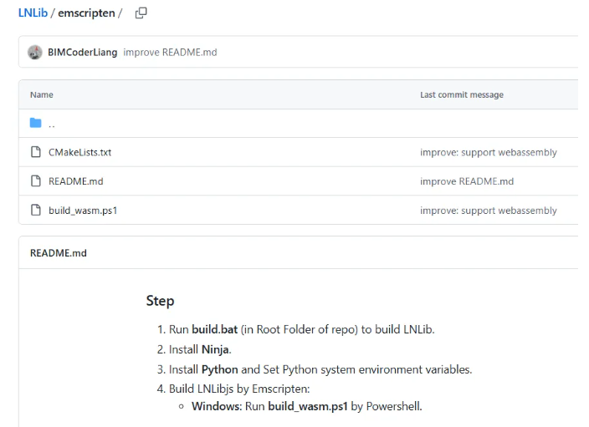Open the README.md file in list

(75, 181)
